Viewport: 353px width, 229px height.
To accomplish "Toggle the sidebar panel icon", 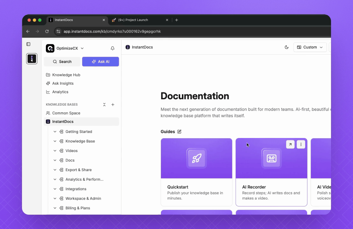I will click(x=28, y=44).
